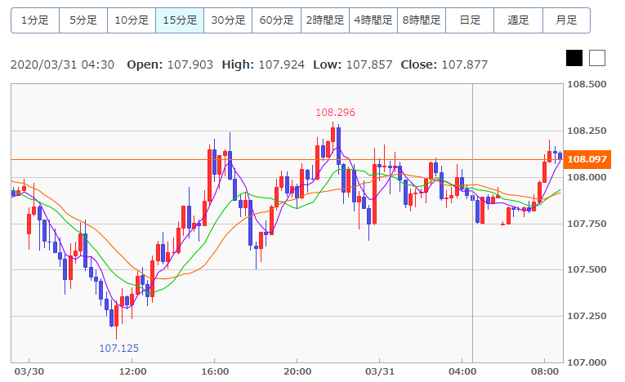Select the 5分足 timeframe tab
The image size is (625, 382).
point(83,20)
